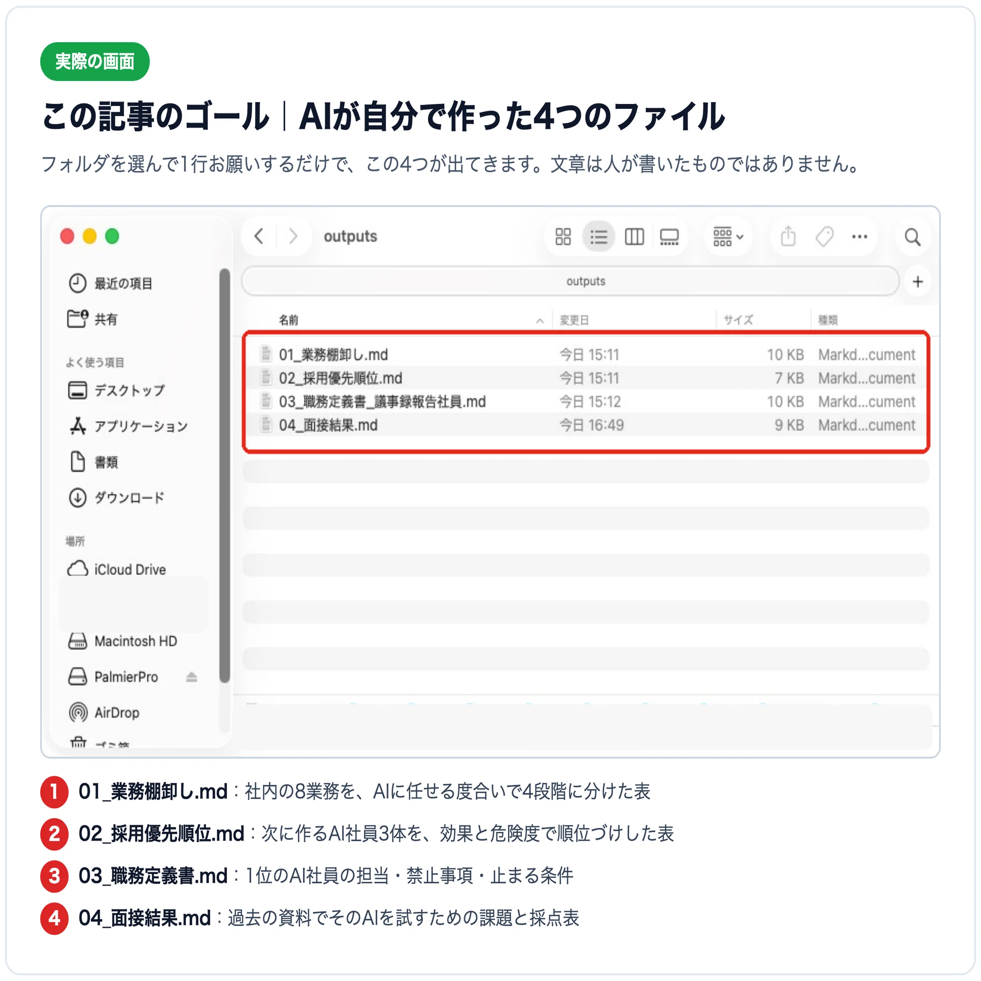Click the 今日 16:49 date cell
The image size is (981, 981).
point(592,425)
